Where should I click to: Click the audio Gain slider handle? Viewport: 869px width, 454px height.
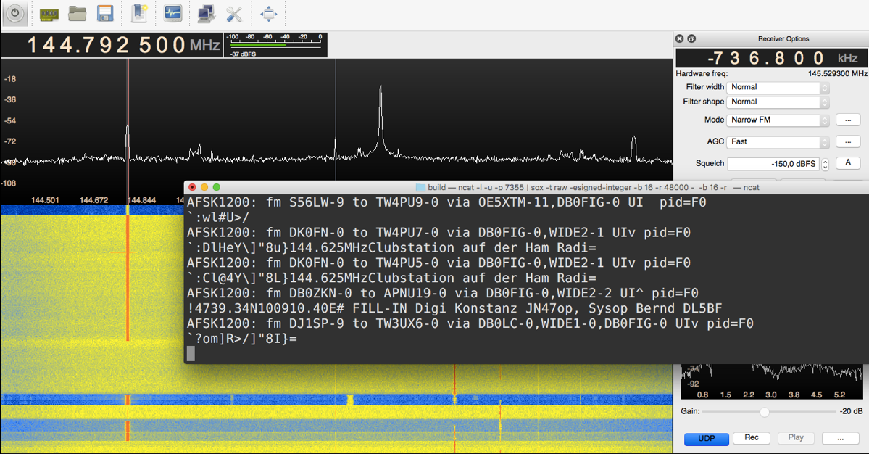pos(764,412)
